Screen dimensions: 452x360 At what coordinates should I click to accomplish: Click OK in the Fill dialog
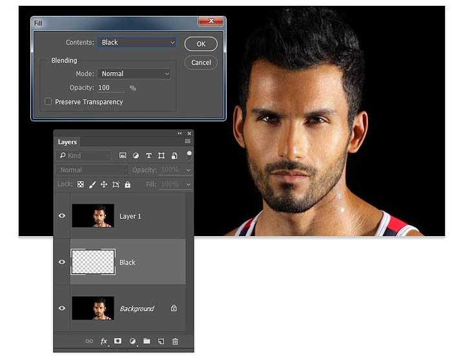click(x=201, y=44)
